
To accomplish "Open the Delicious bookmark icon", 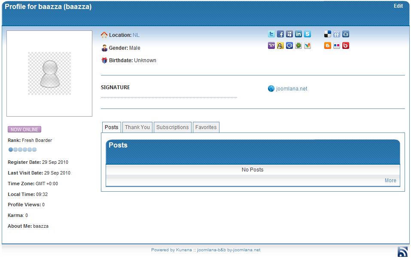I will [328, 34].
